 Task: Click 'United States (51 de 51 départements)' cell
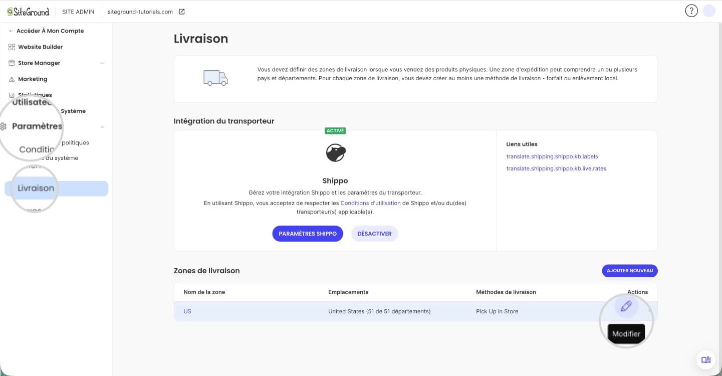click(379, 311)
